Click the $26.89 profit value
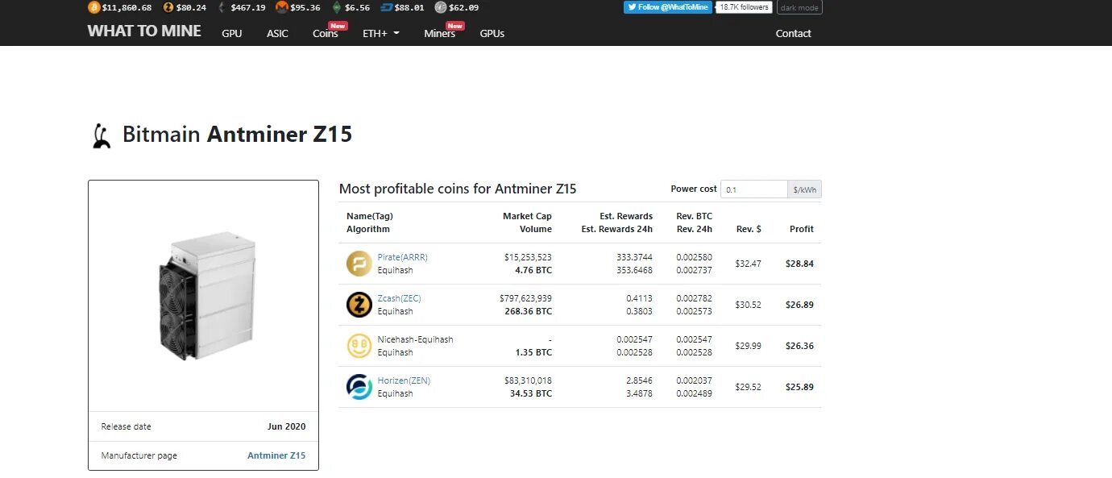This screenshot has height=478, width=1112. (799, 305)
